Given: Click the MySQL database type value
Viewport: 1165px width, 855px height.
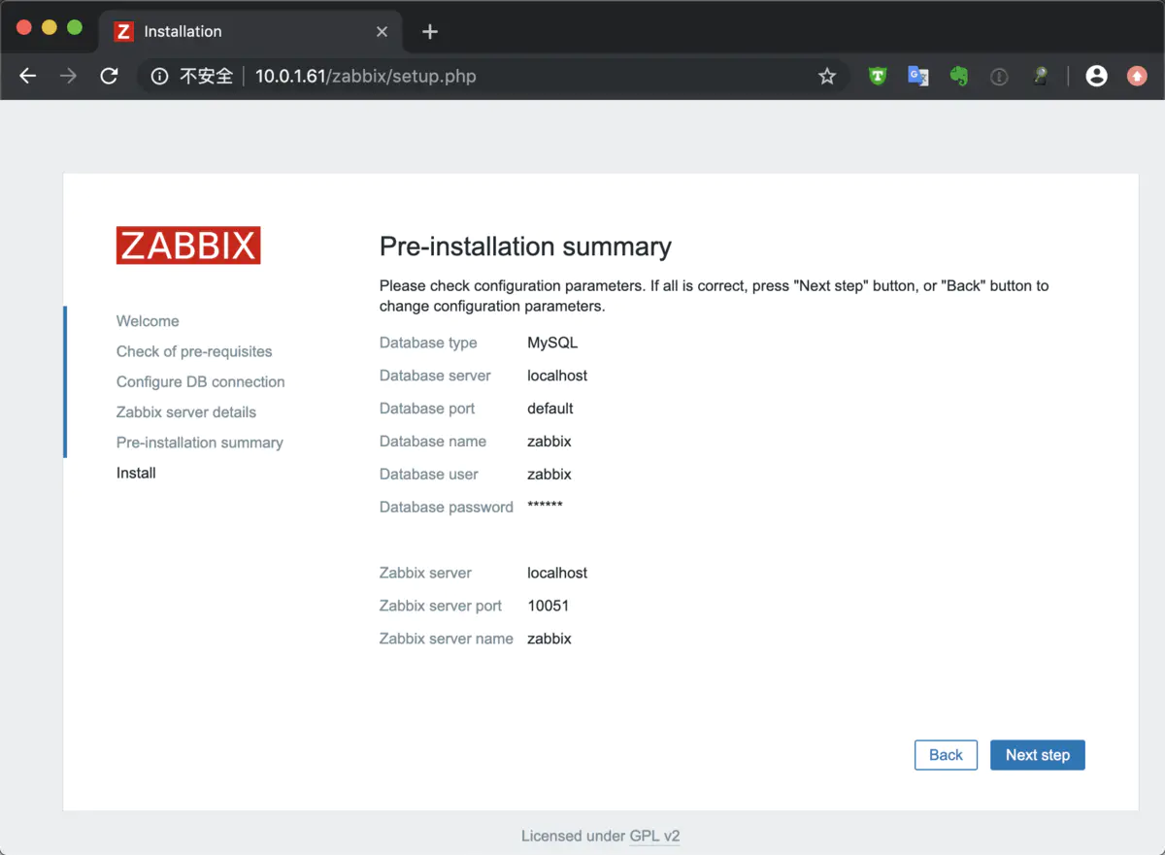Looking at the screenshot, I should pos(552,343).
